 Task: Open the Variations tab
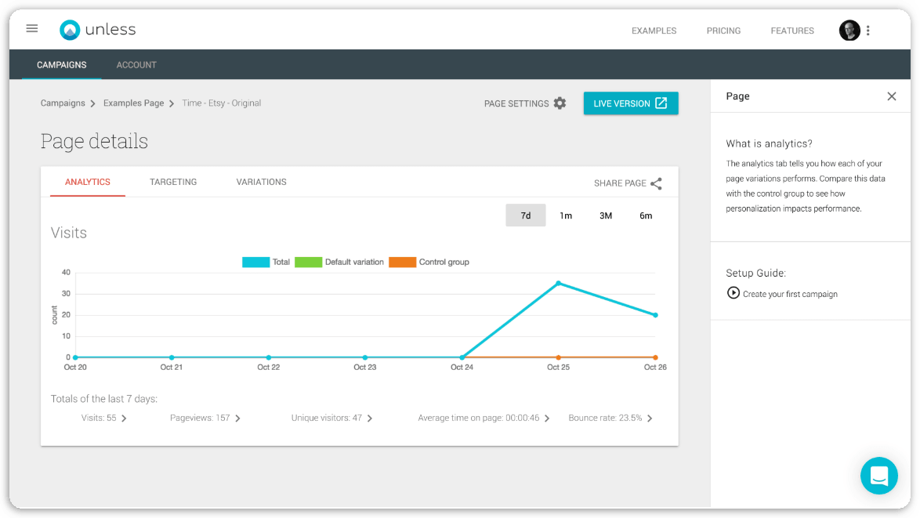click(x=261, y=182)
